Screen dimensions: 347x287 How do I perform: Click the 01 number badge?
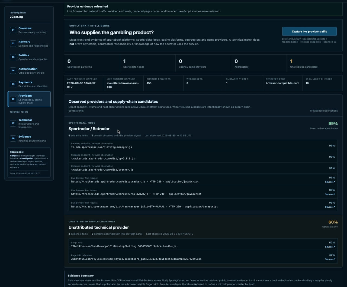[13, 30]
